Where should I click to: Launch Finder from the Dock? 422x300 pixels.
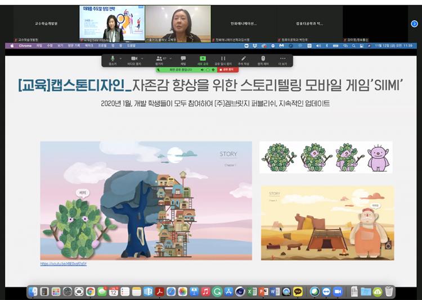[33, 292]
